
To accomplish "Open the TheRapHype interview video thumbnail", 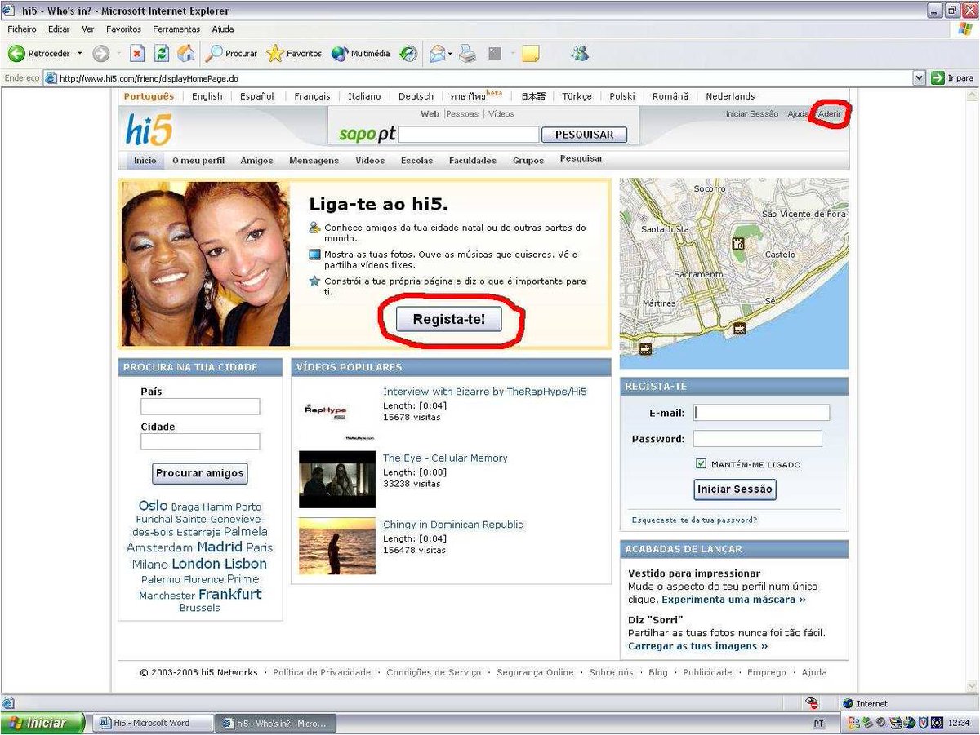I will coord(337,414).
